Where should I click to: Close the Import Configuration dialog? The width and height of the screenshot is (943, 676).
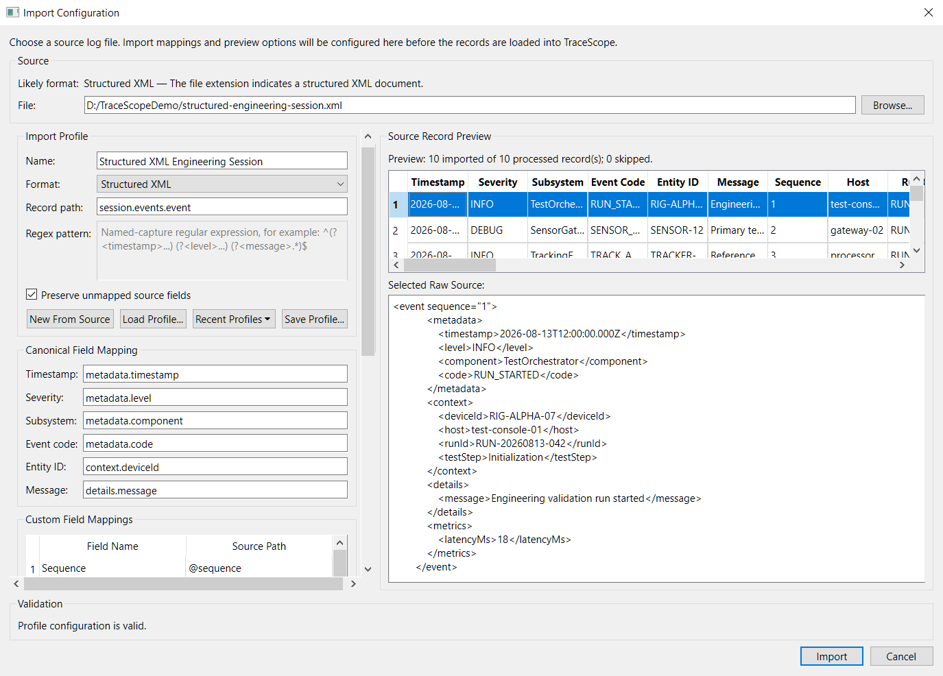tap(928, 12)
